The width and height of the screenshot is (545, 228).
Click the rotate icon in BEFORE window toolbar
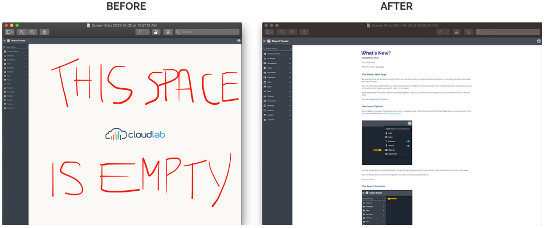(156, 32)
